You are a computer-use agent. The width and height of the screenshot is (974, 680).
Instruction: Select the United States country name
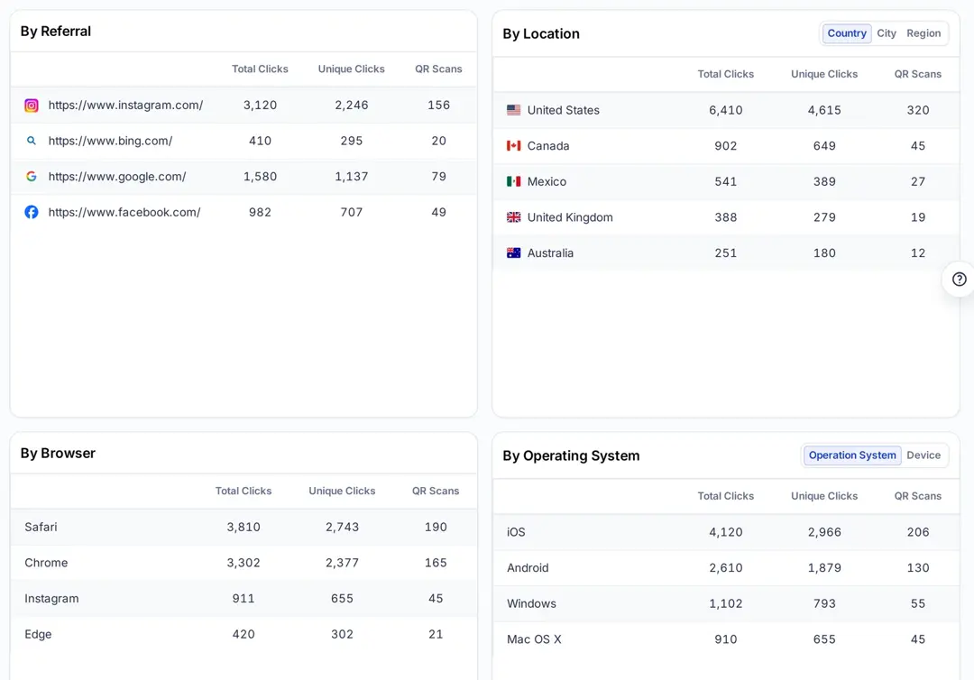click(x=564, y=110)
